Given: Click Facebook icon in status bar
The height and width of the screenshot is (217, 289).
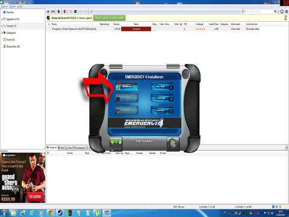Looking at the screenshot, I should coord(273,207).
